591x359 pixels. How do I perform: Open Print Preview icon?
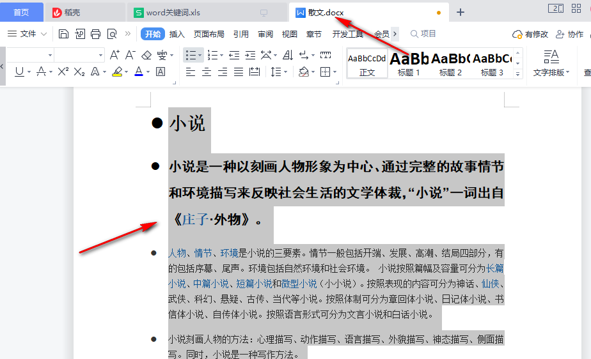[x=112, y=34]
